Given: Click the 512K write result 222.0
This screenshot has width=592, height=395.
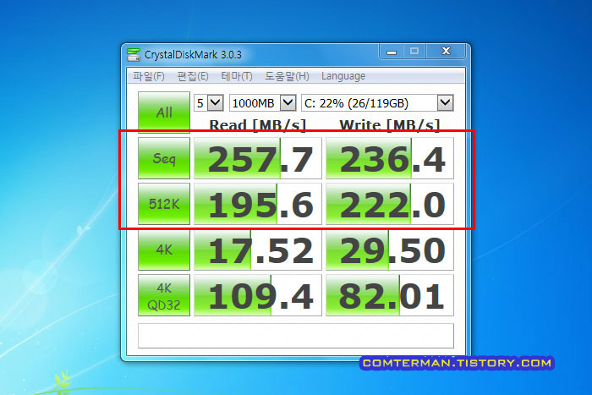Looking at the screenshot, I should [x=390, y=204].
